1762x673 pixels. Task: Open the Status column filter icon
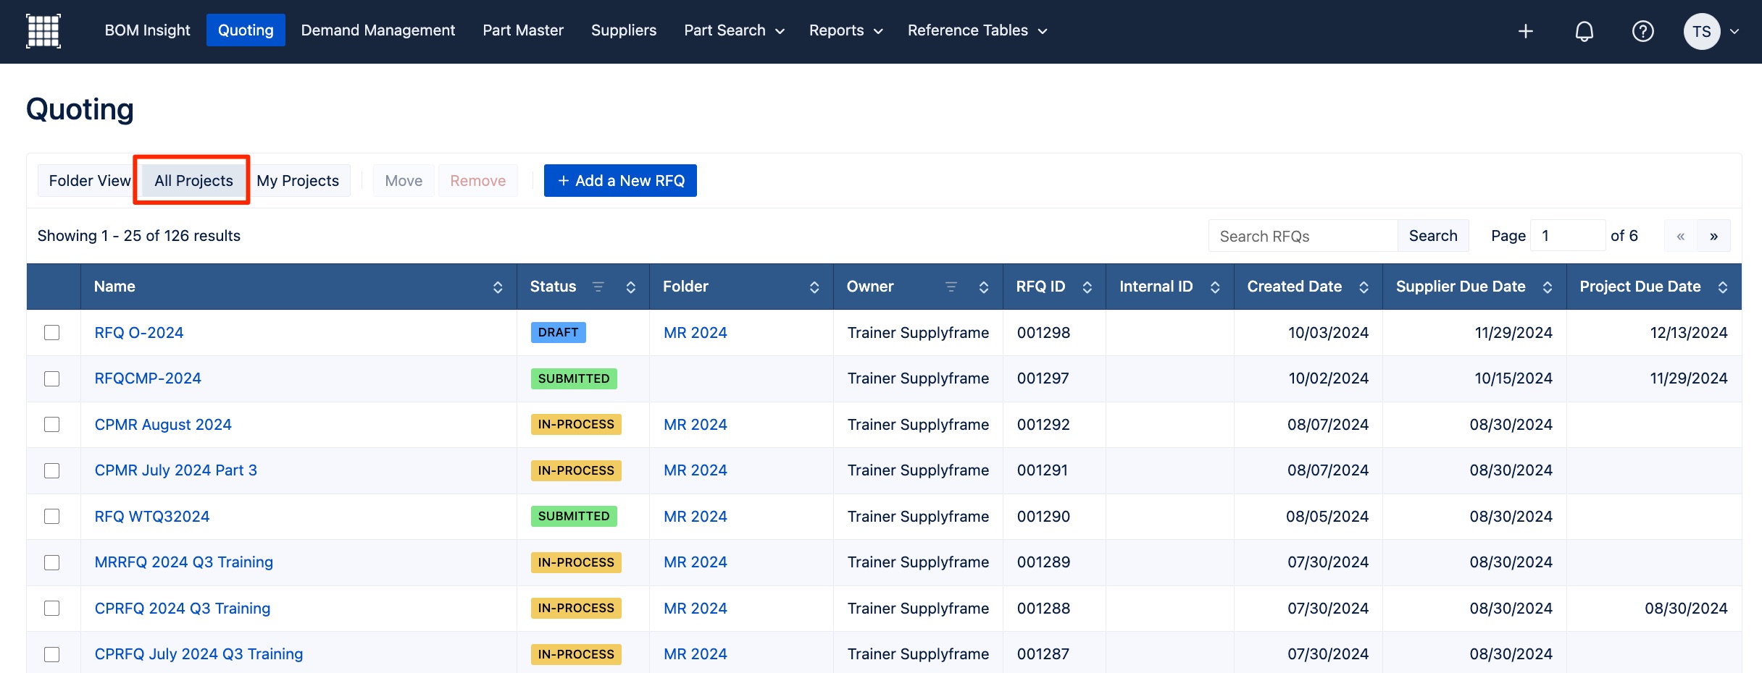click(598, 287)
